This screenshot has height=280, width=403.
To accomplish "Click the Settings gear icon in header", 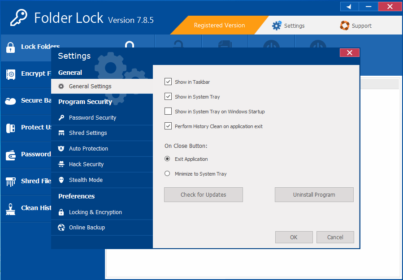I will pos(277,26).
